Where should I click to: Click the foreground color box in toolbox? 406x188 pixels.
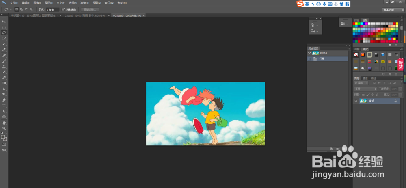click(2, 137)
